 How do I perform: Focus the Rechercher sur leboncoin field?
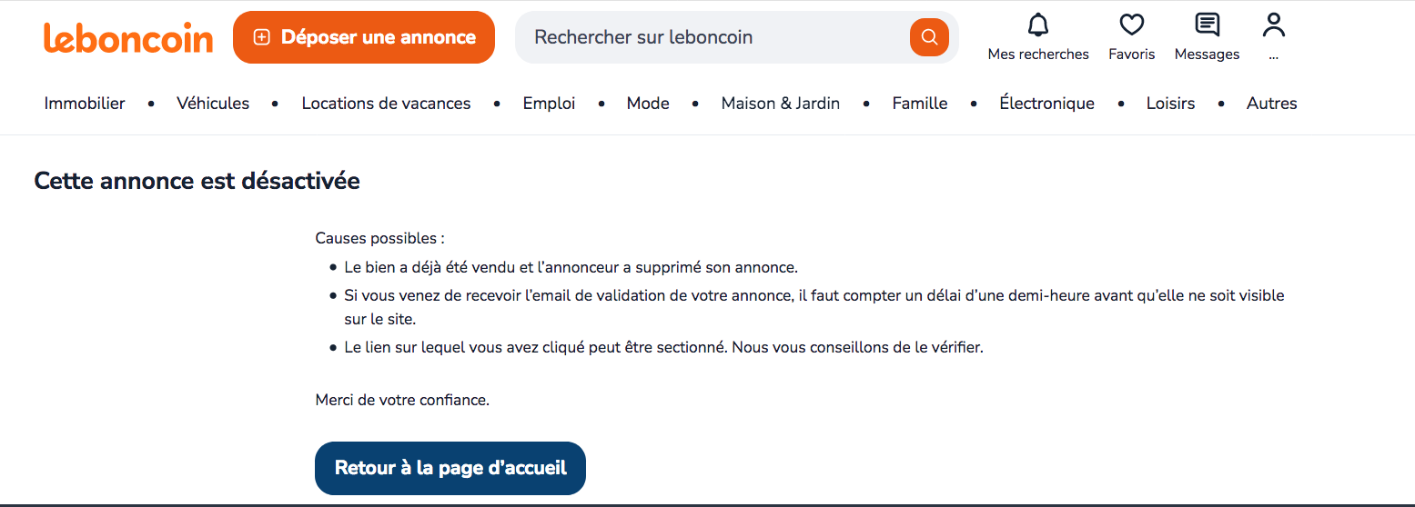(x=710, y=37)
